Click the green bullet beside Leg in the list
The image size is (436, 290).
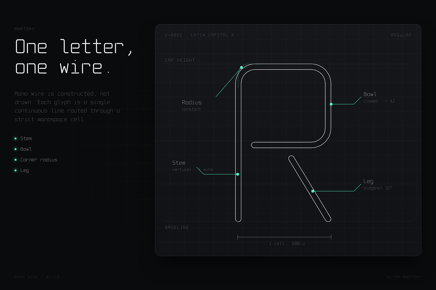coord(15,170)
